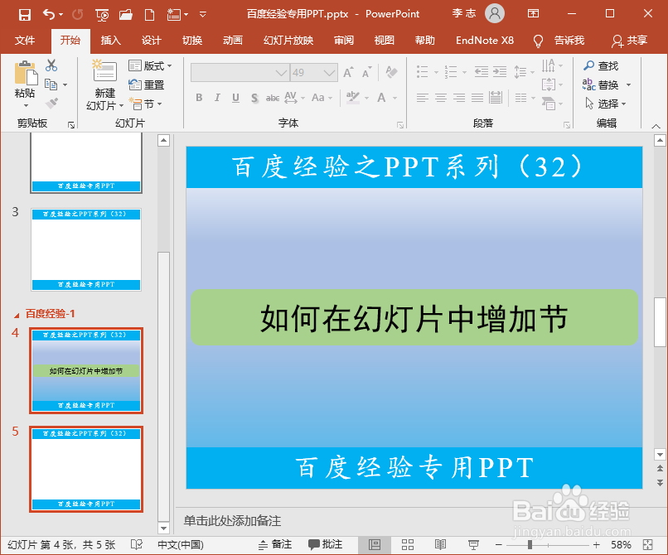Click the Open folder icon
668x555 pixels.
pos(126,15)
